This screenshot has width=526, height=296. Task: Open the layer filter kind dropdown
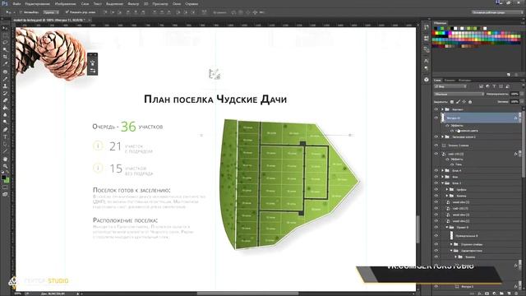click(x=450, y=86)
